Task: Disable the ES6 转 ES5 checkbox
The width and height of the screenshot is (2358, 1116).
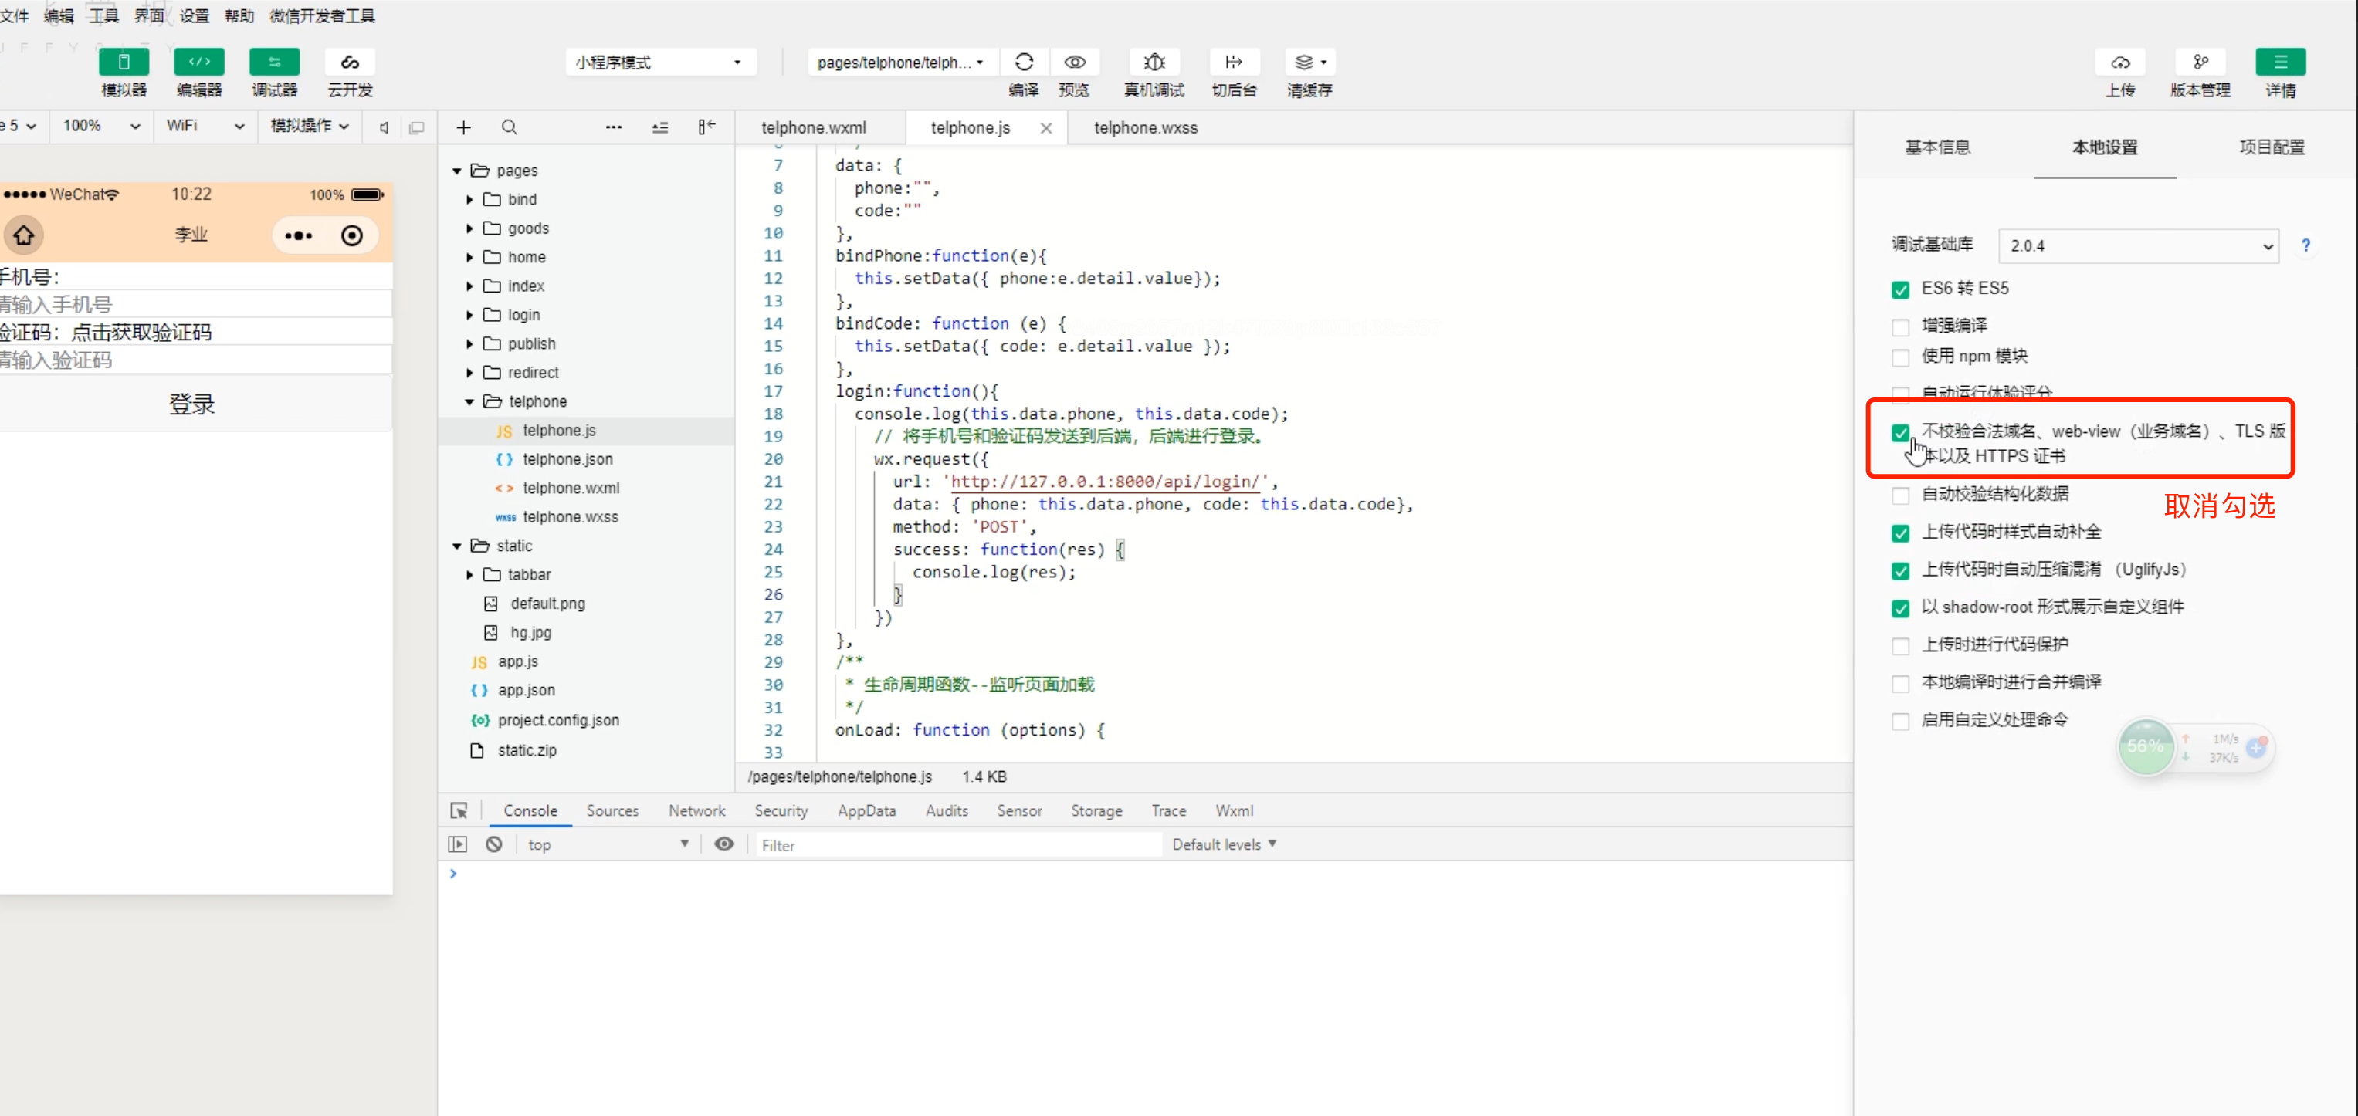Action: pyautogui.click(x=1900, y=290)
